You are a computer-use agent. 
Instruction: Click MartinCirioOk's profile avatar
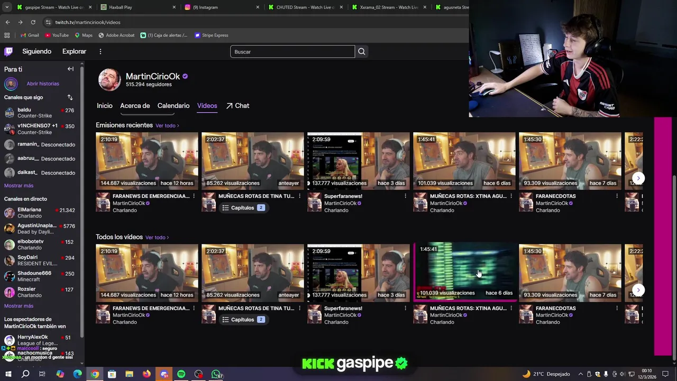click(109, 79)
